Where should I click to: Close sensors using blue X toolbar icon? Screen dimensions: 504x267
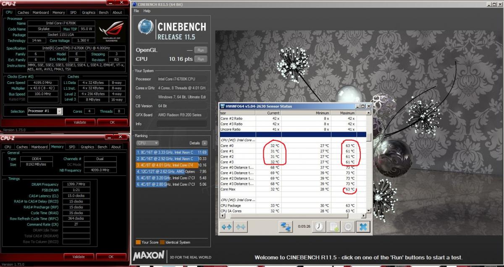point(363,227)
